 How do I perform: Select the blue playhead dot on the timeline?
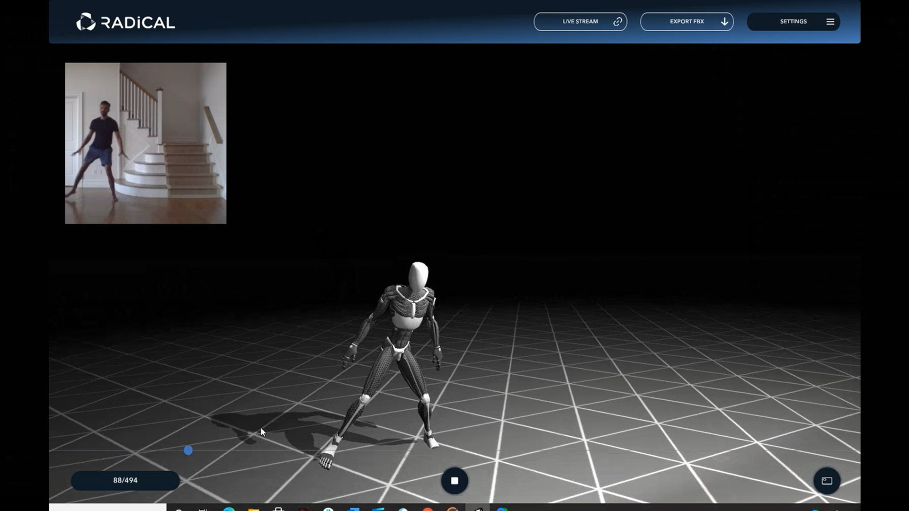(x=188, y=451)
